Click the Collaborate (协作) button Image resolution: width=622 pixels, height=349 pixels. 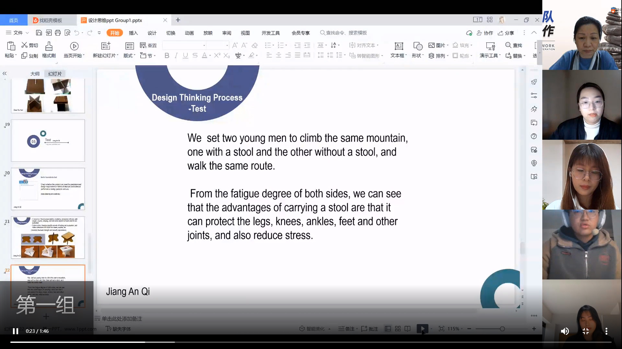pos(485,33)
